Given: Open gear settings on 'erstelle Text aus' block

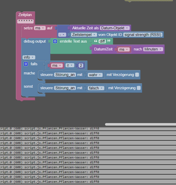Looking at the screenshot, I should coord(55,41).
